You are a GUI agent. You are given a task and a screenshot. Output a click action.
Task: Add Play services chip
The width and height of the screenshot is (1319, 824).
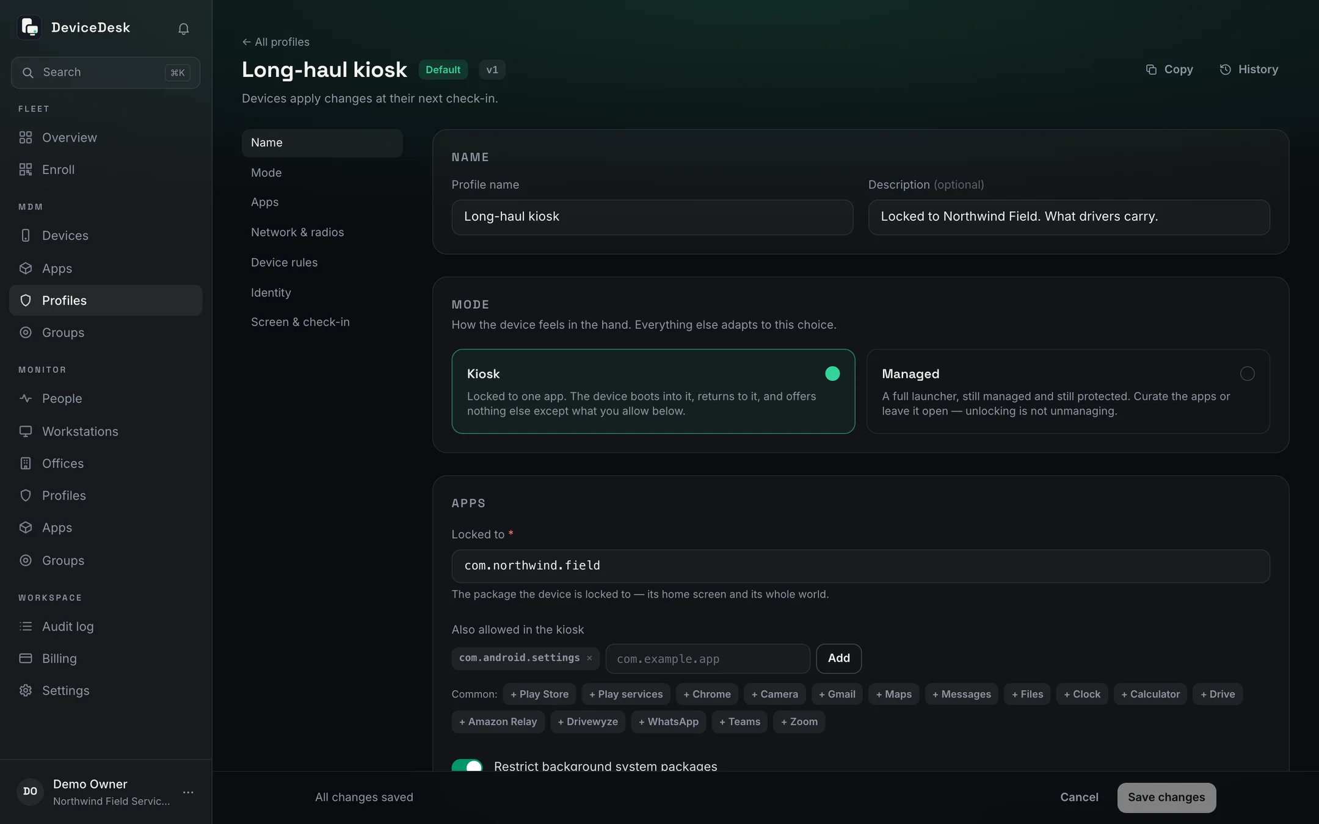626,694
